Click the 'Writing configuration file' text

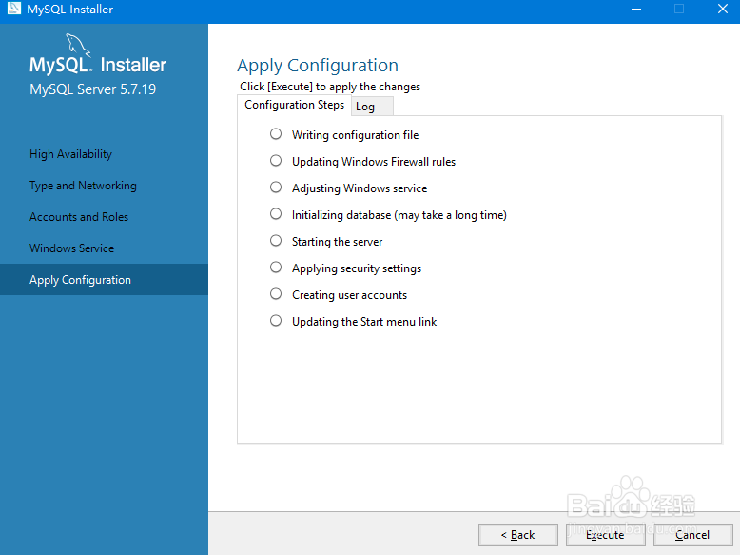(356, 135)
